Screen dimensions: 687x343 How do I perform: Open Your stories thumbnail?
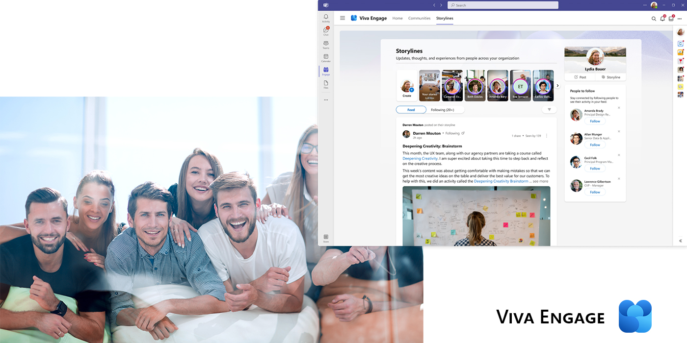(429, 86)
